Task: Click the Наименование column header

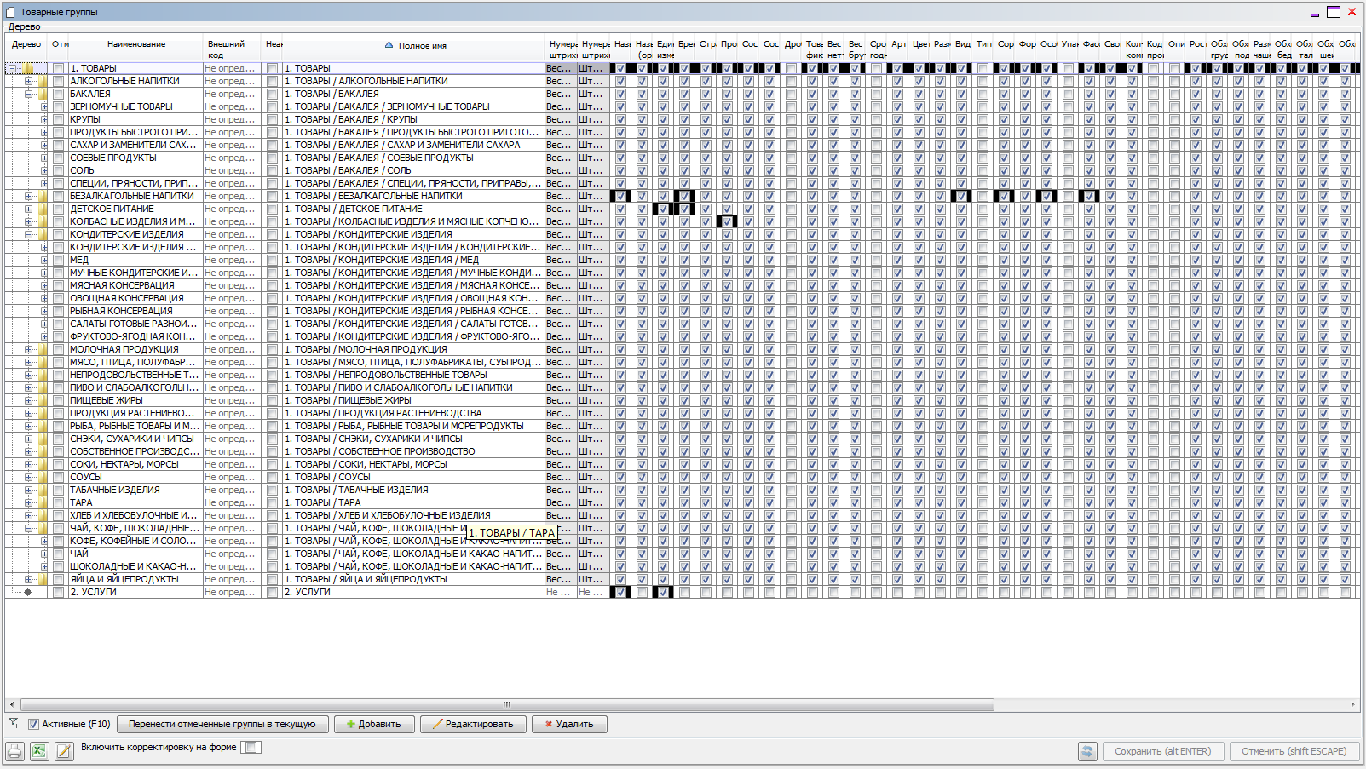Action: click(x=136, y=44)
